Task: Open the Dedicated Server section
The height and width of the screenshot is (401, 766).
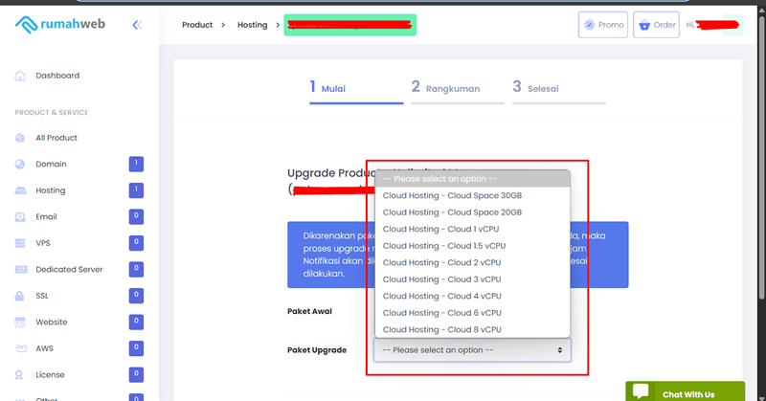Action: coord(69,270)
